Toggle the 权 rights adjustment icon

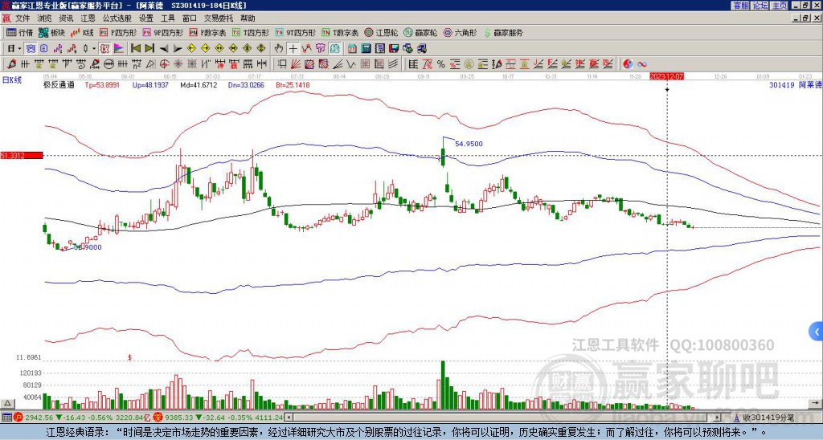click(104, 49)
